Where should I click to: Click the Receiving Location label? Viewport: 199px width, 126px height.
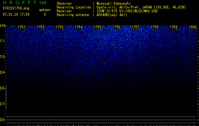(x=74, y=7)
